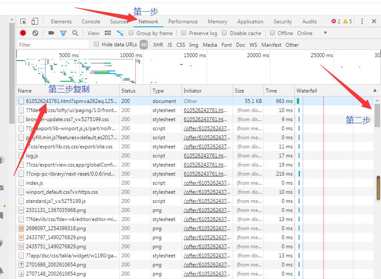The image size is (381, 279).
Task: Open the network search magnifier
Action: pos(75,33)
